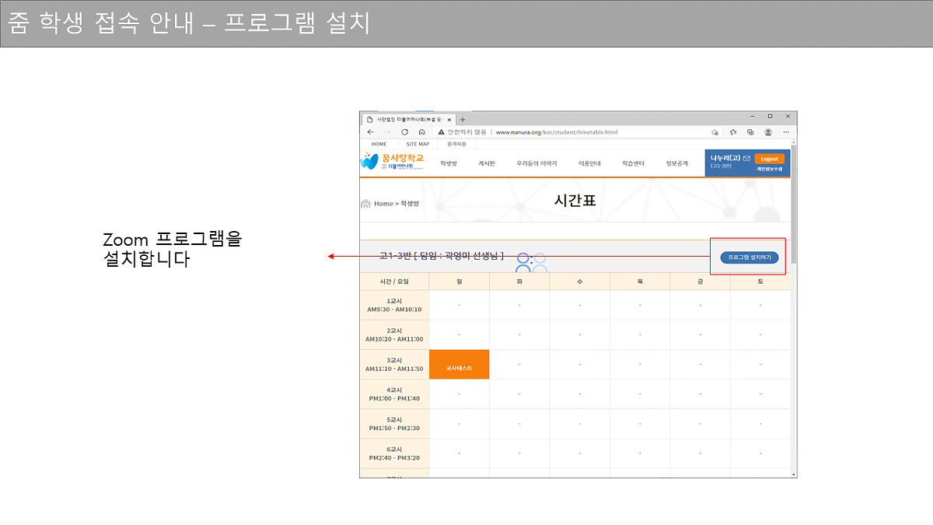933x525 pixels.
Task: Click the scrollbar down arrow
Action: click(793, 474)
